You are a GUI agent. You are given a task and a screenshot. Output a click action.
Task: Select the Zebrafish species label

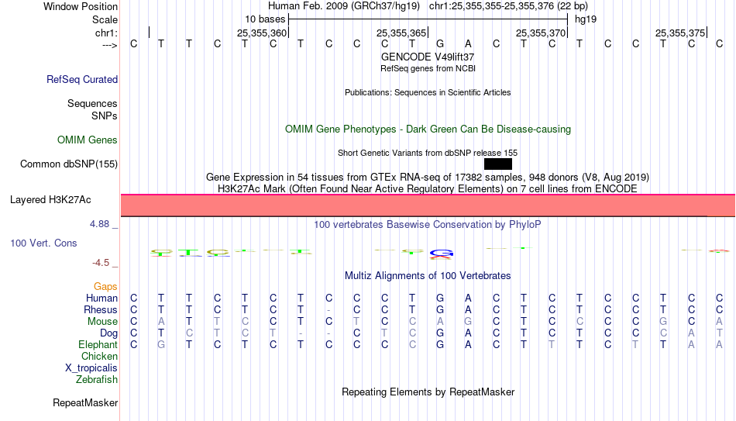[97, 380]
